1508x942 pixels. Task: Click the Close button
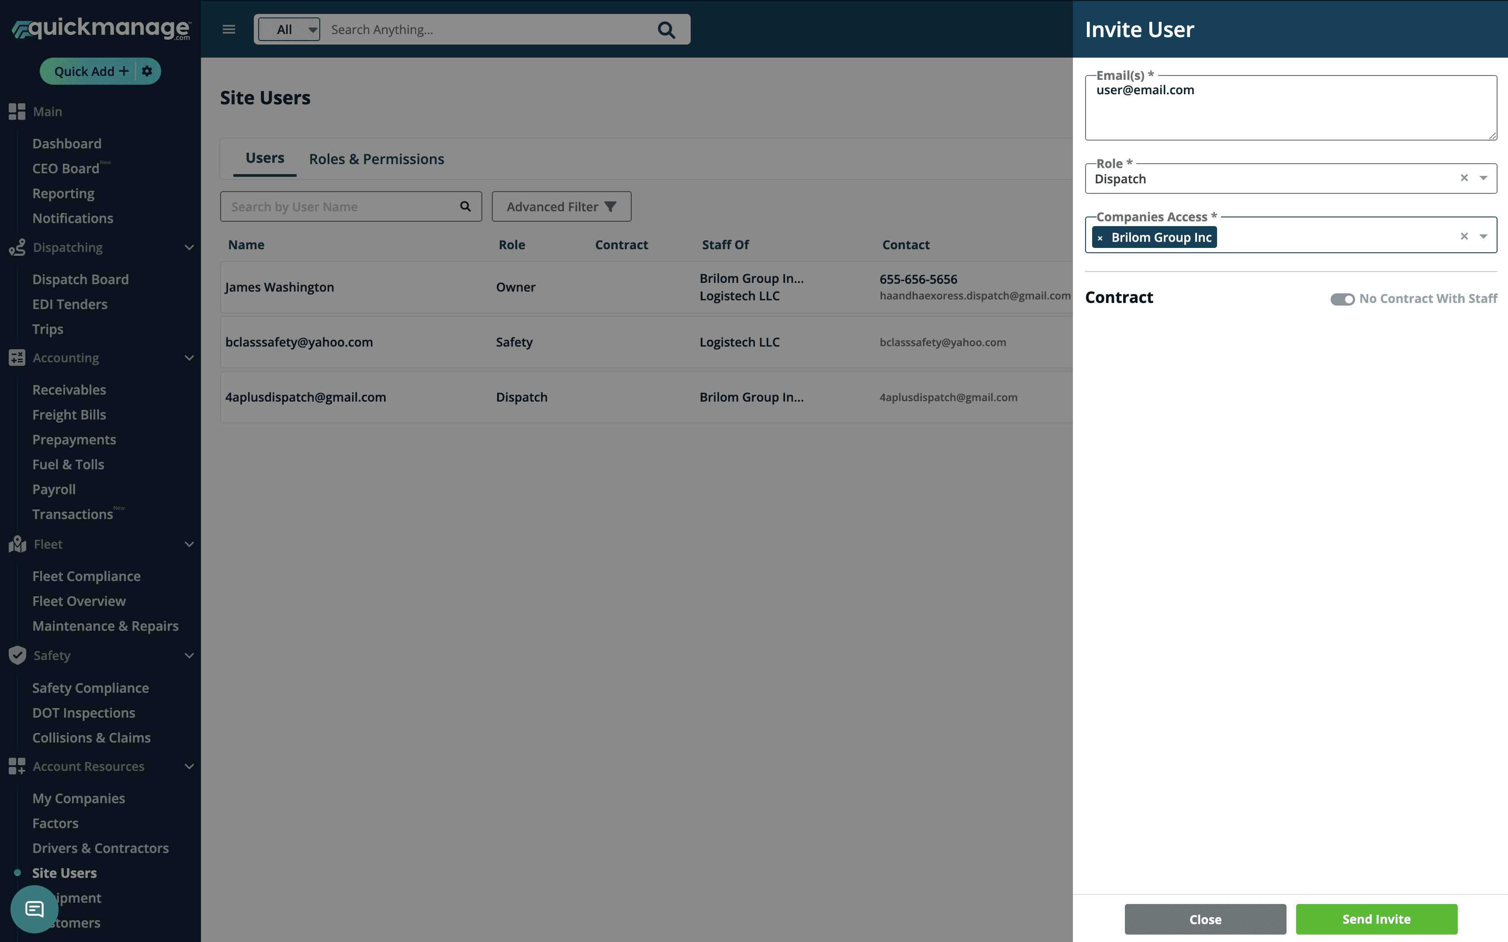[1204, 919]
